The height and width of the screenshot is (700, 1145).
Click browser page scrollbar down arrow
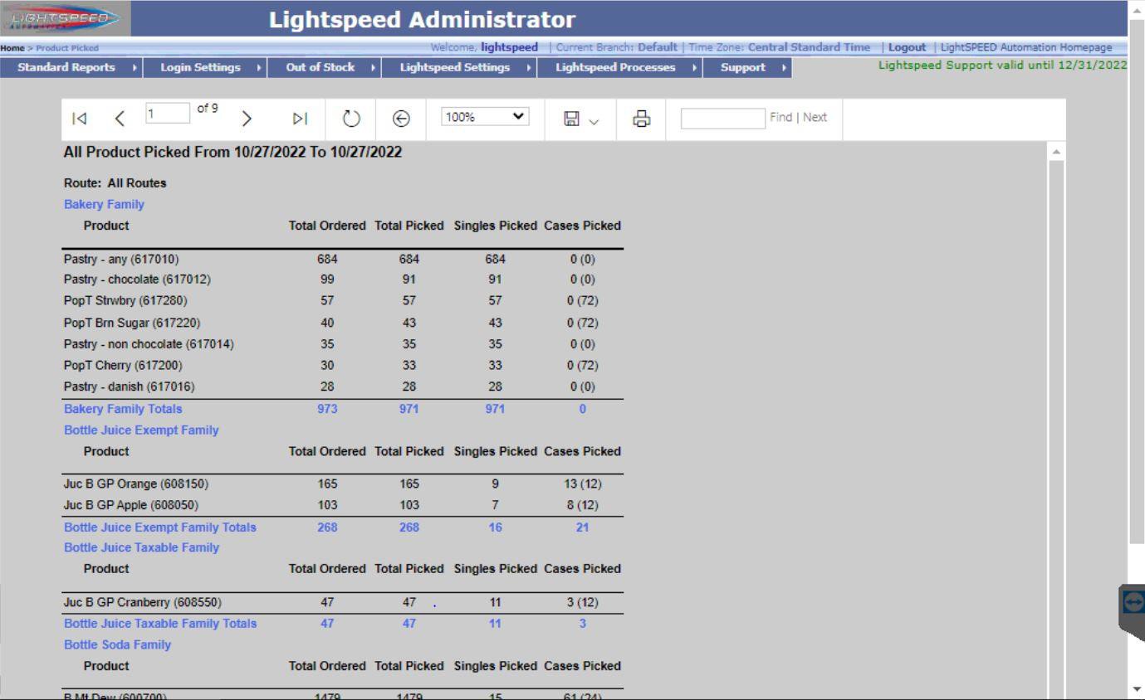coord(1137,690)
